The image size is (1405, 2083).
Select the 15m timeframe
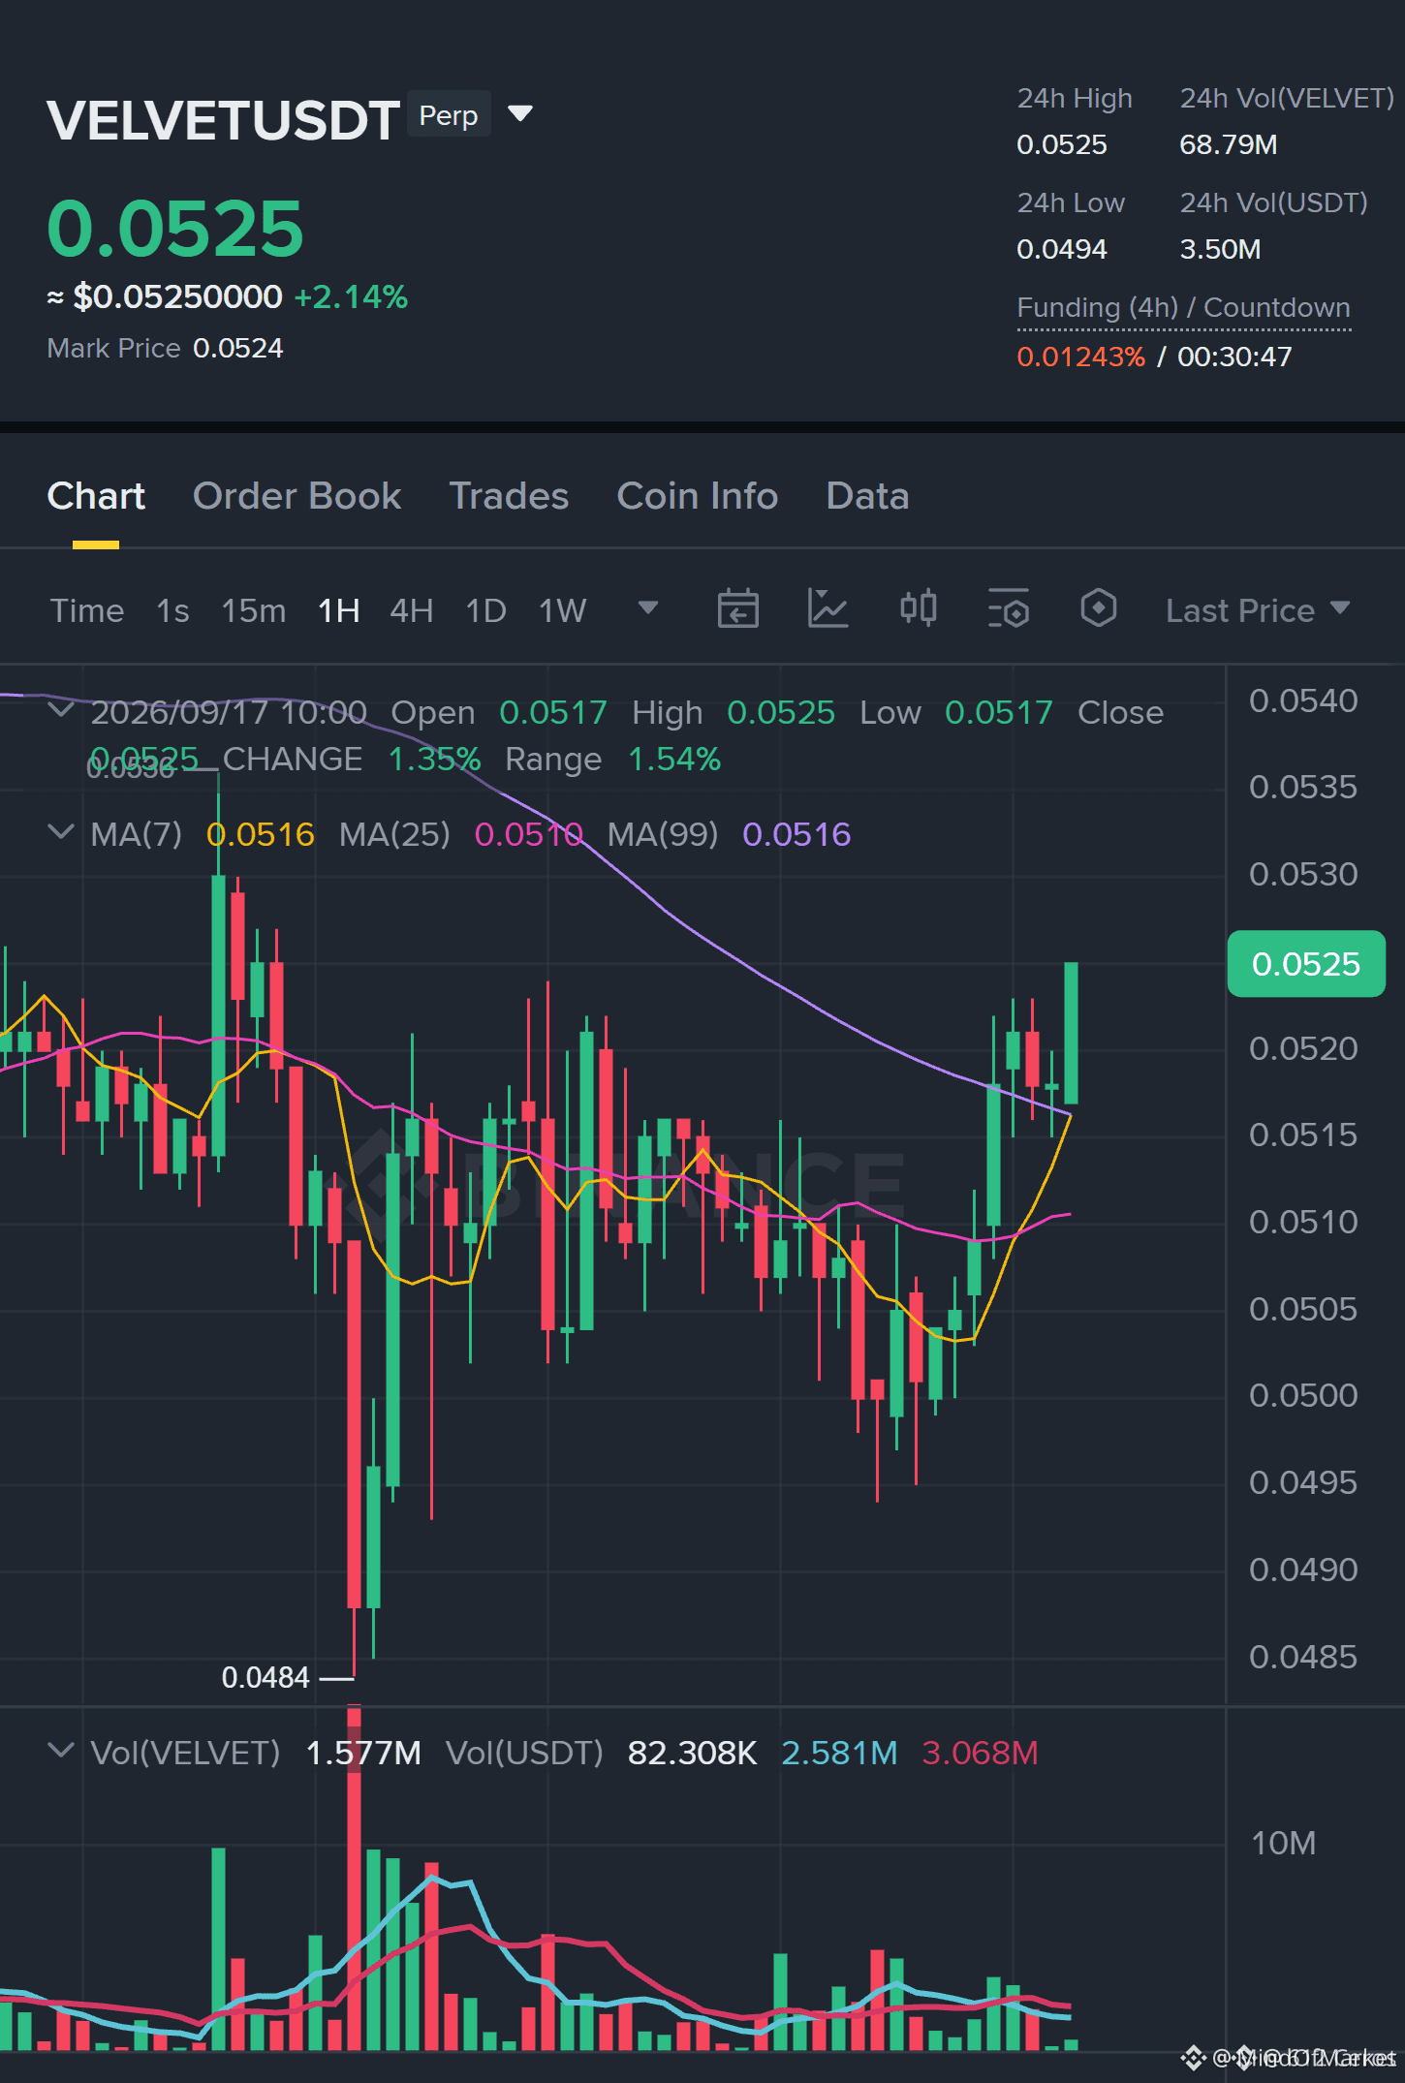[x=253, y=610]
